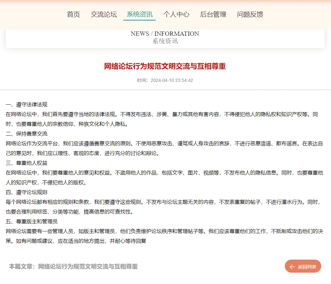331x284 pixels.
Task: Click the heading 五、尊重版主和管理员
Action: (x=32, y=221)
